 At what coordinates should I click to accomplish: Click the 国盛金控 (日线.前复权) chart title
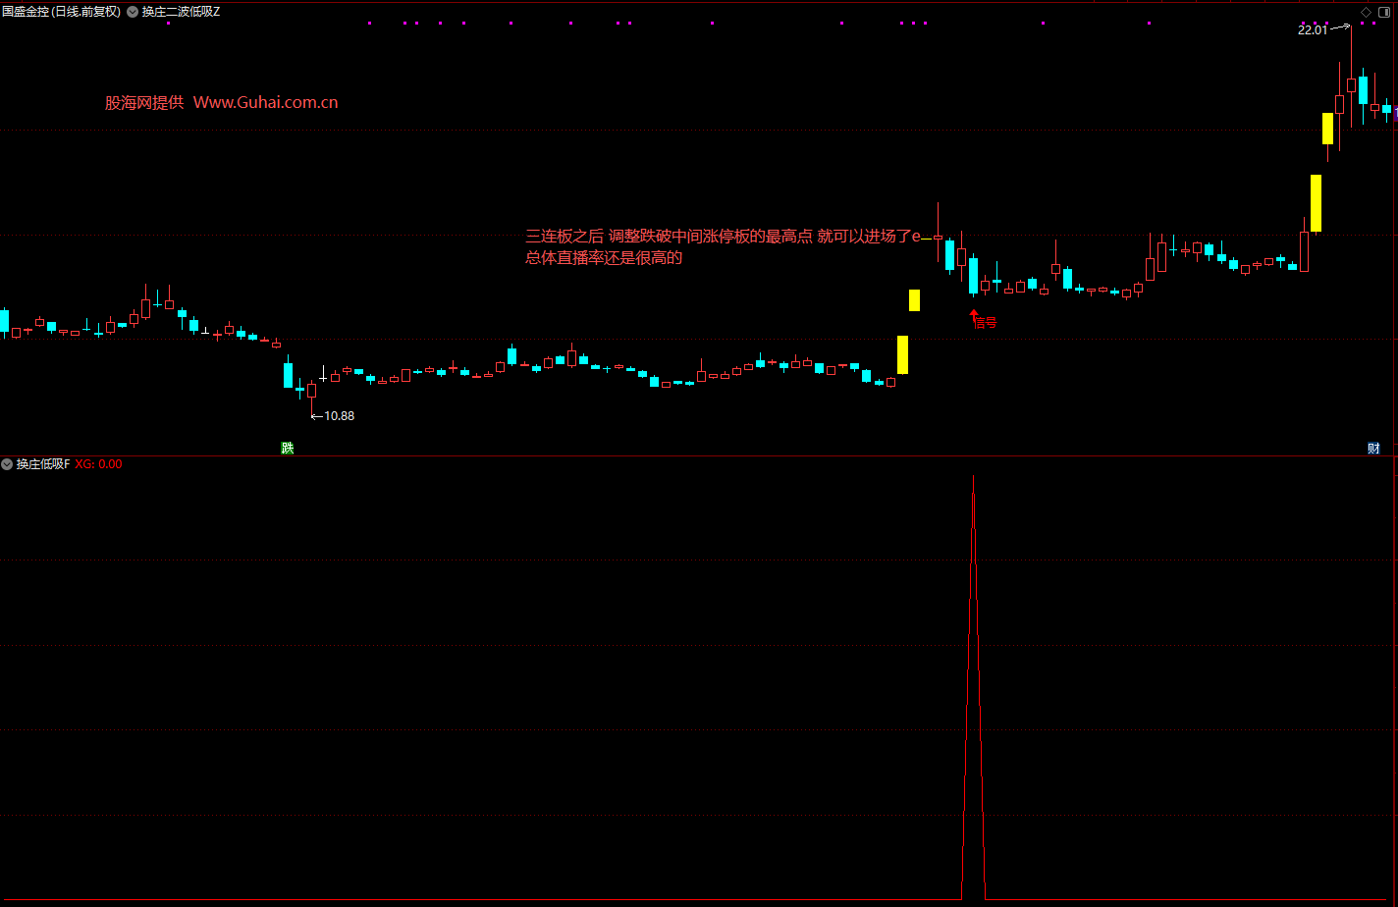click(x=61, y=12)
